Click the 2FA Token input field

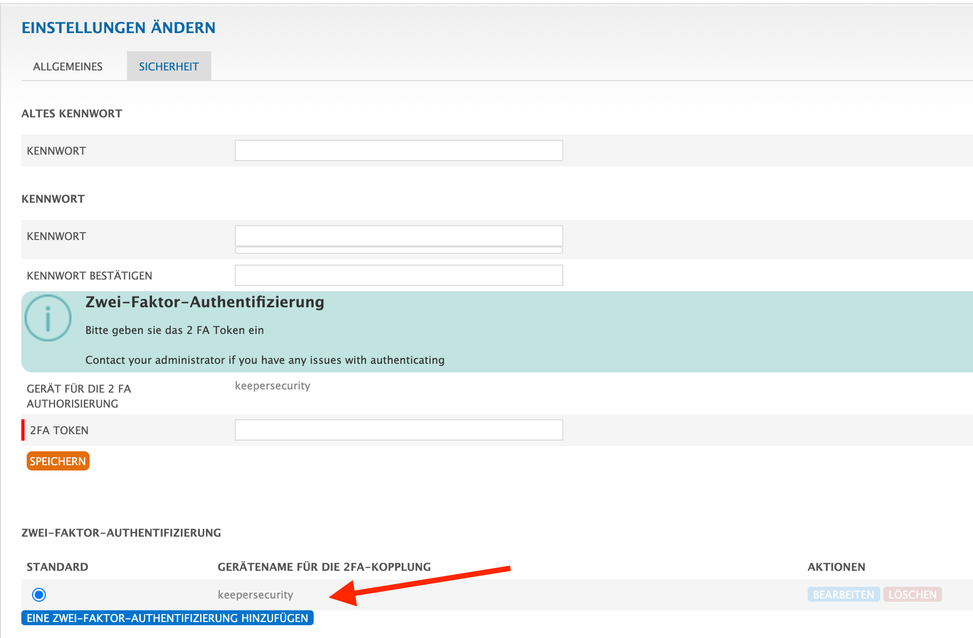point(398,430)
